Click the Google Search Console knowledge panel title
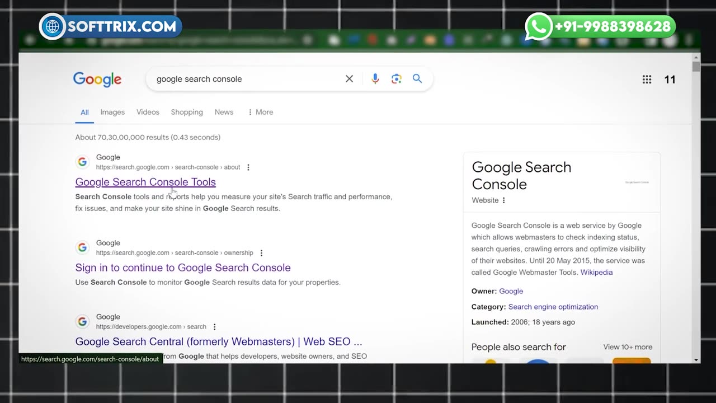 (x=521, y=176)
